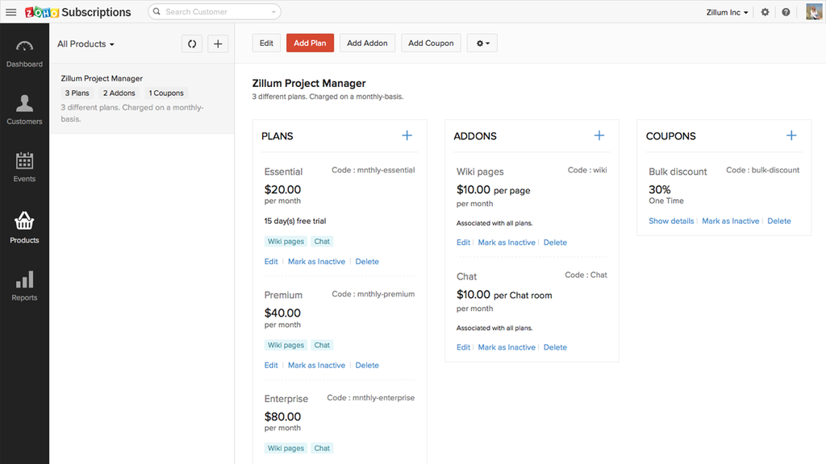This screenshot has height=464, width=826.
Task: Refresh the products list
Action: click(191, 43)
